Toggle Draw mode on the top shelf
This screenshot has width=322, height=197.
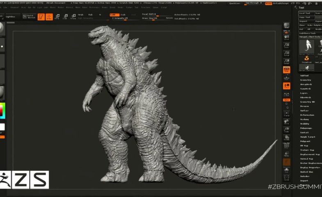(49, 17)
